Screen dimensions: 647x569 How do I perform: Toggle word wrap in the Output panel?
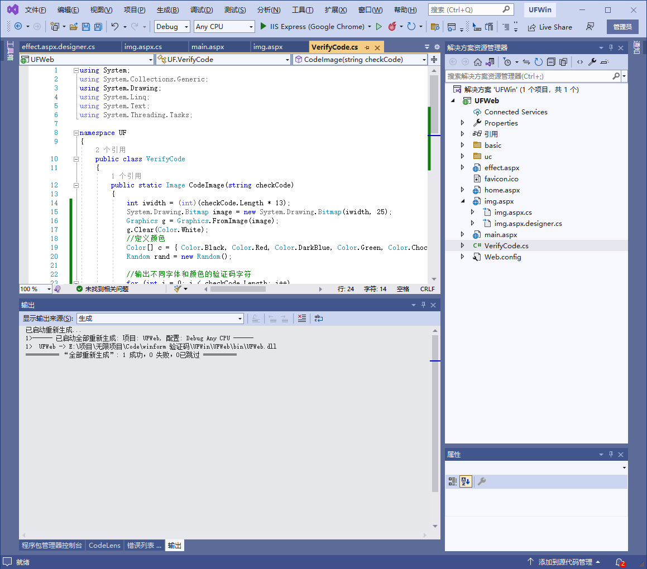[x=319, y=319]
